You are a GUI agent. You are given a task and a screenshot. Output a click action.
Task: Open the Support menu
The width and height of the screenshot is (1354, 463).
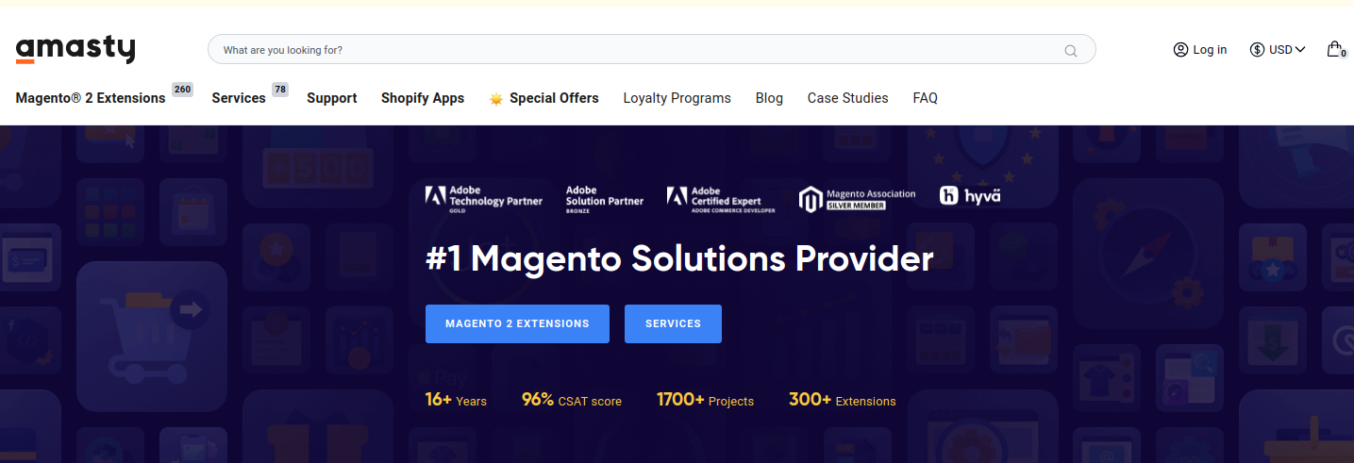point(332,98)
